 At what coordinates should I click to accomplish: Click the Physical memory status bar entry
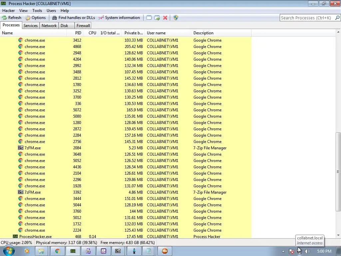pos(67,243)
